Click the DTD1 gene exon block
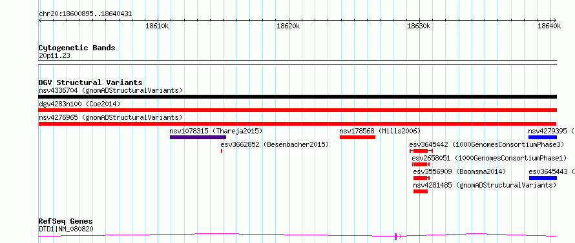This screenshot has height=243, width=575. (x=395, y=237)
